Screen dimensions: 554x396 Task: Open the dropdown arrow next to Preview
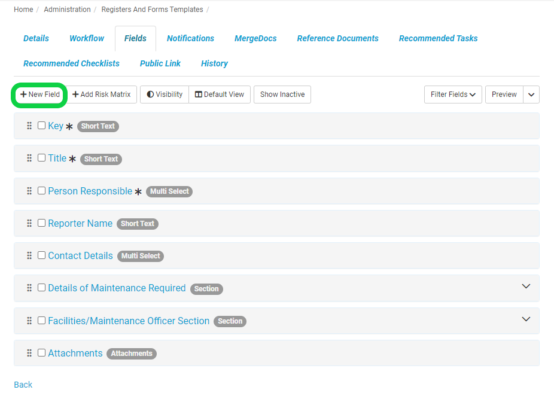pos(531,95)
